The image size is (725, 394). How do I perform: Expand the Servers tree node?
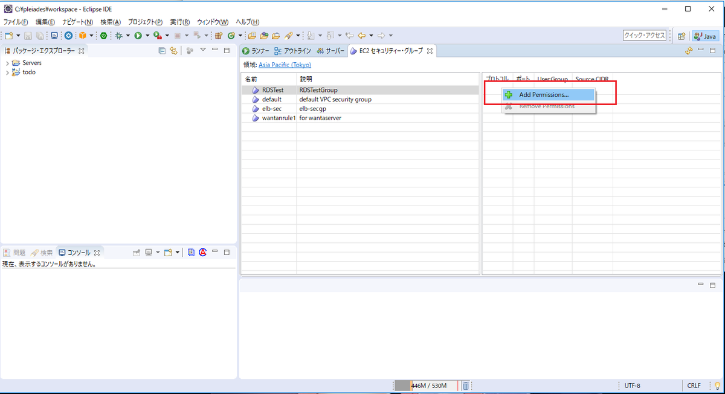(7, 63)
